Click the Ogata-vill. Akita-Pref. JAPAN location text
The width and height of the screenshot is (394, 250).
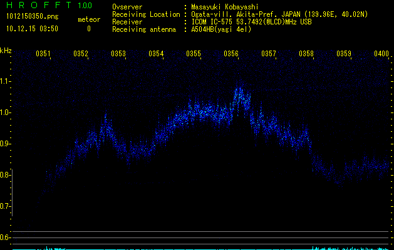279,14
